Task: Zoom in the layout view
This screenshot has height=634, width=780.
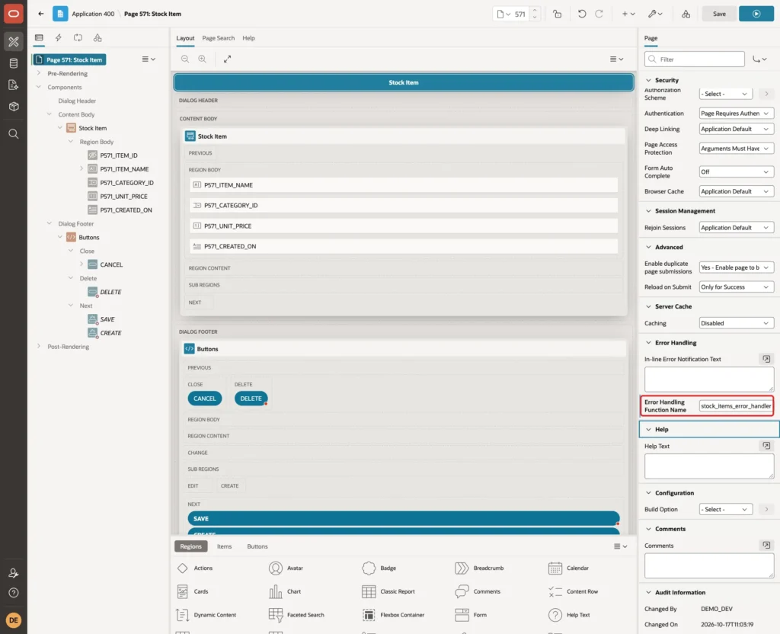Action: coord(203,59)
